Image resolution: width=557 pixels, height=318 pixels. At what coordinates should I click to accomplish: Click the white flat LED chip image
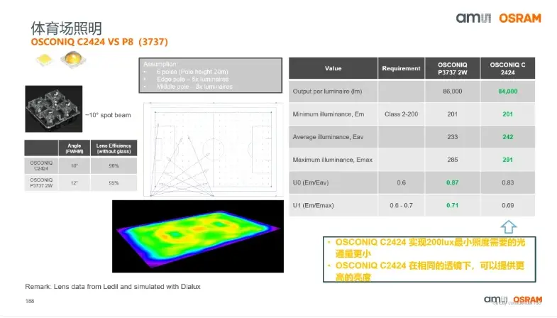pyautogui.click(x=45, y=60)
